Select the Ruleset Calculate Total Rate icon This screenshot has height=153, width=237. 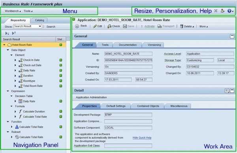point(17,137)
